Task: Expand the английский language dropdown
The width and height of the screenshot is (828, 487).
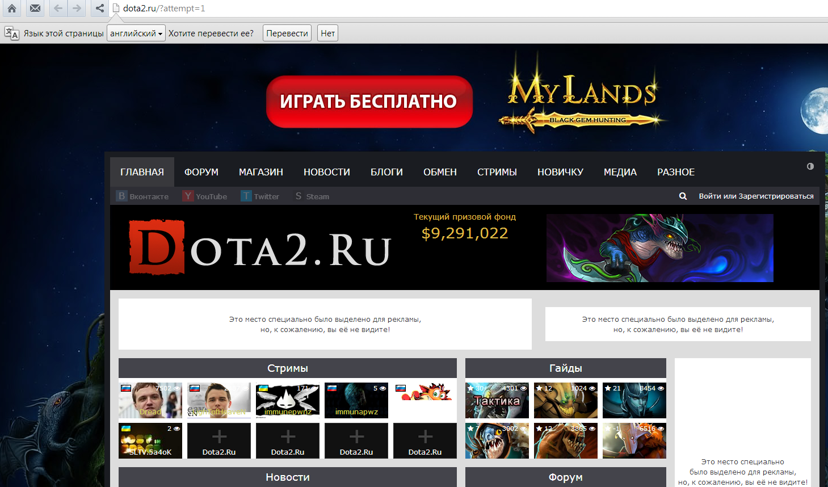Action: pyautogui.click(x=136, y=33)
